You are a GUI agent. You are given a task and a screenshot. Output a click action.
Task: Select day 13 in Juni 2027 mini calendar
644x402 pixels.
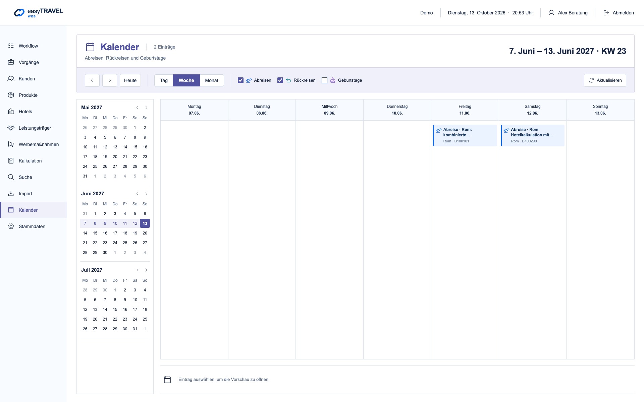pyautogui.click(x=145, y=223)
